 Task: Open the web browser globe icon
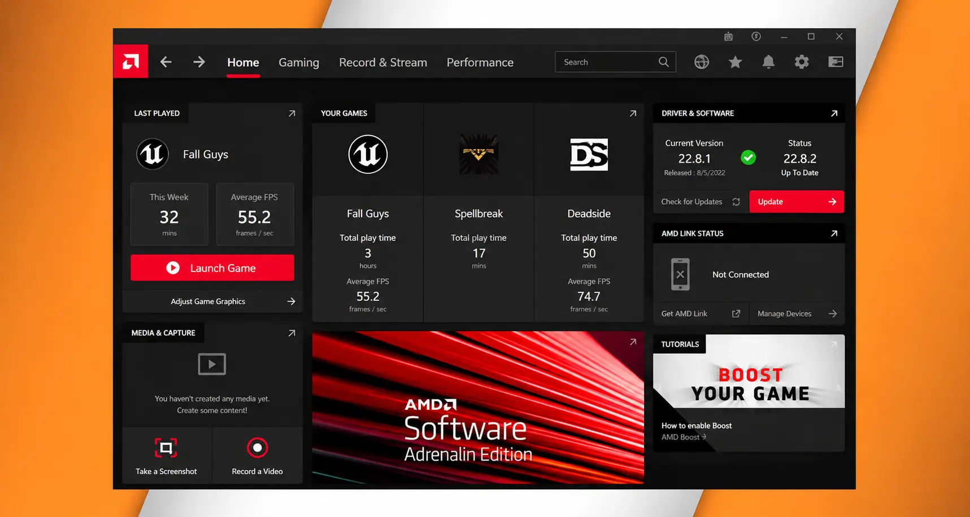click(x=702, y=62)
